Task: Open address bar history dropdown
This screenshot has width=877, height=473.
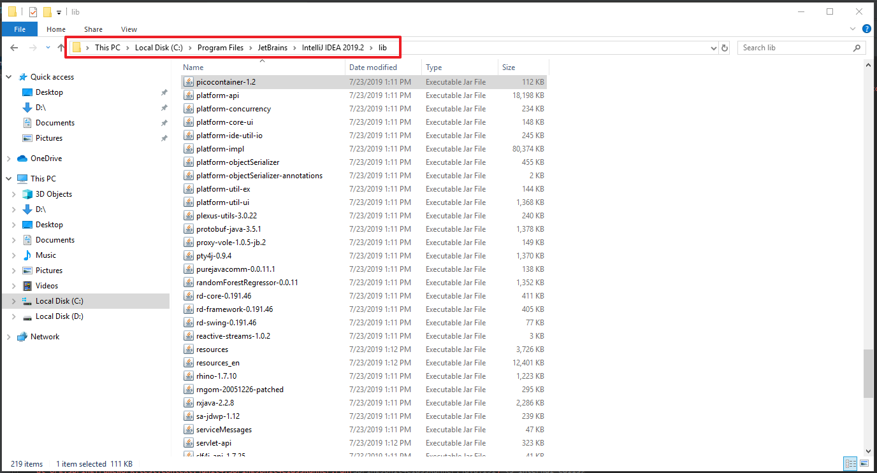Action: click(x=714, y=48)
